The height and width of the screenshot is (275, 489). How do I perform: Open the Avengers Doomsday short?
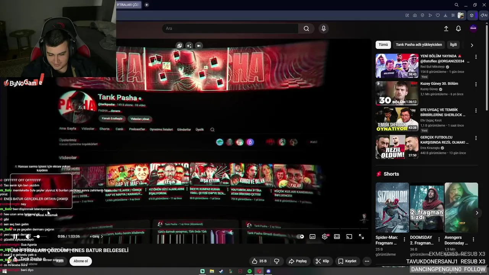[461, 207]
